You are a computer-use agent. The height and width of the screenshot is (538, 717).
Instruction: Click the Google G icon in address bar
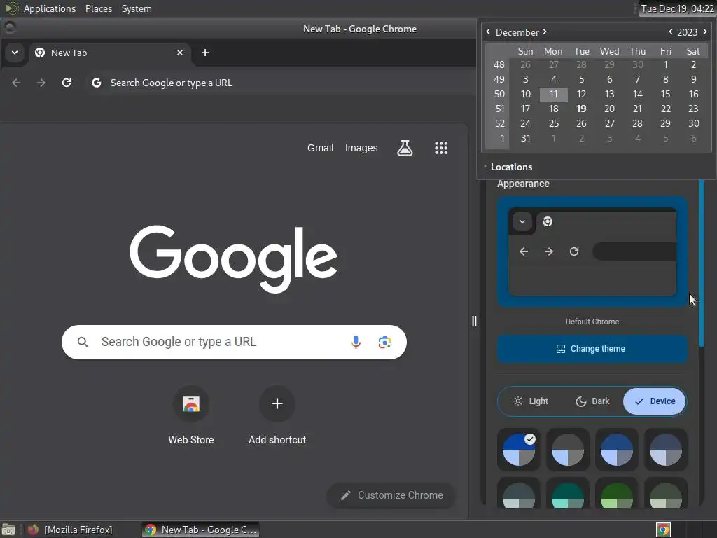97,83
